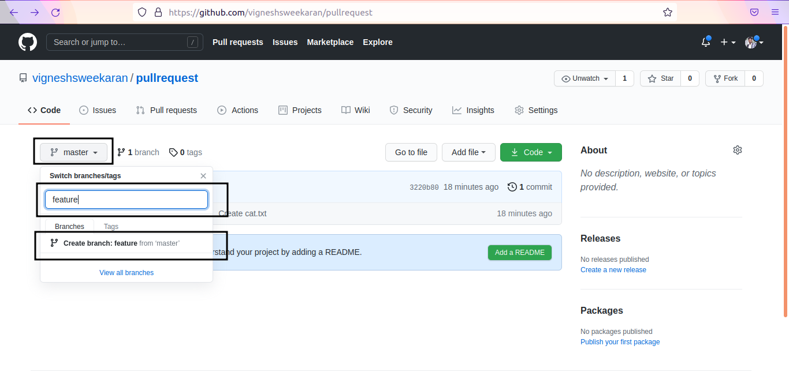This screenshot has height=372, width=789.
Task: Click the Add a README button
Action: coord(519,253)
